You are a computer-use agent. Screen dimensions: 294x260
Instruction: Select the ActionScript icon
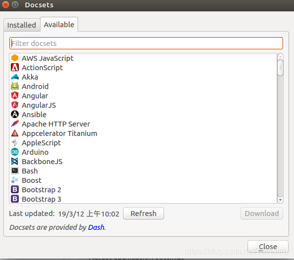point(15,67)
